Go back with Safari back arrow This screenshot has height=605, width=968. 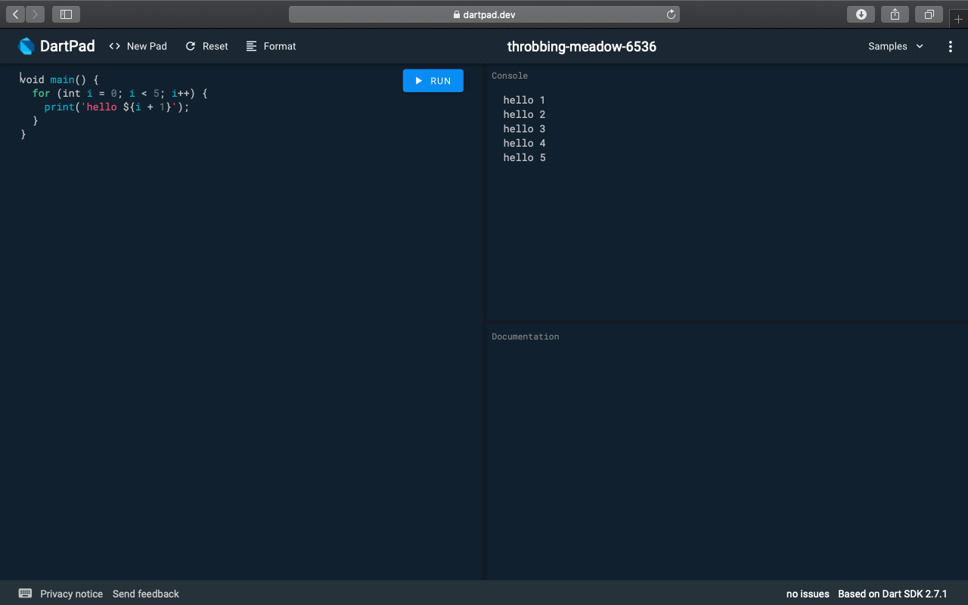click(x=16, y=14)
